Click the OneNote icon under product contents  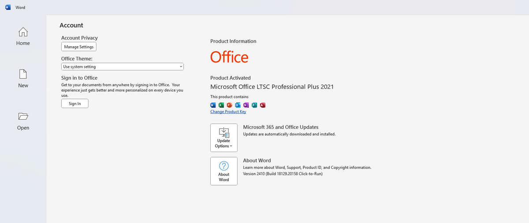pos(246,105)
